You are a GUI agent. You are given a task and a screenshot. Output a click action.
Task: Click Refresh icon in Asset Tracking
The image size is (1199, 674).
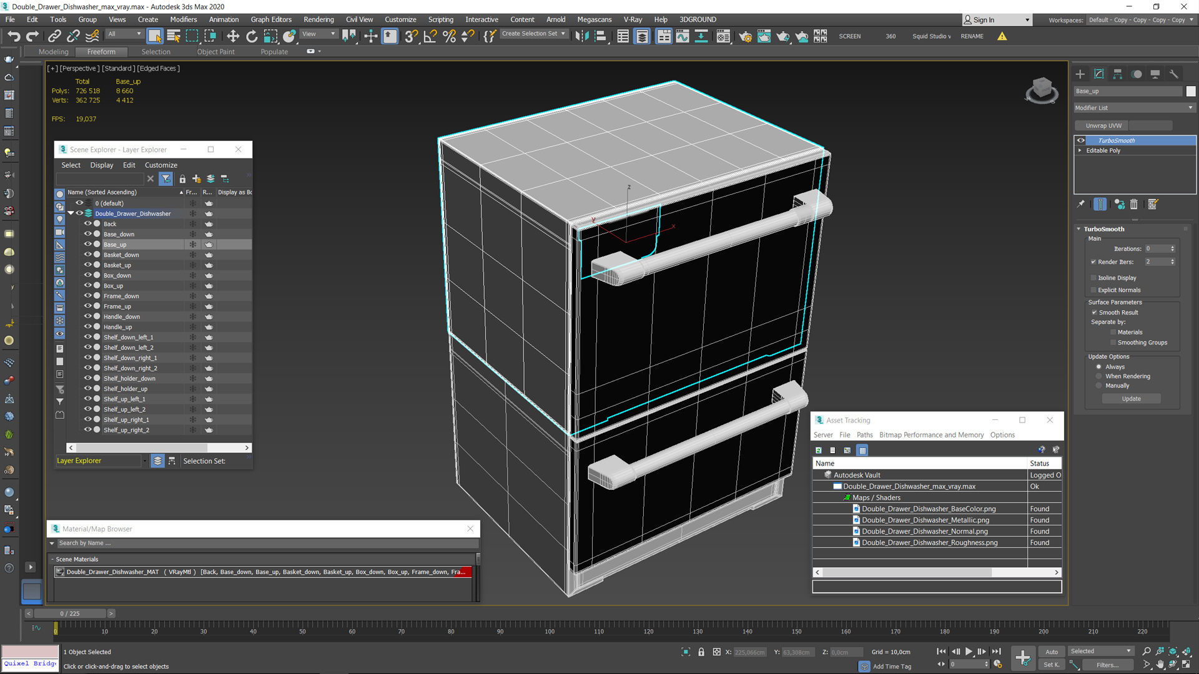819,450
